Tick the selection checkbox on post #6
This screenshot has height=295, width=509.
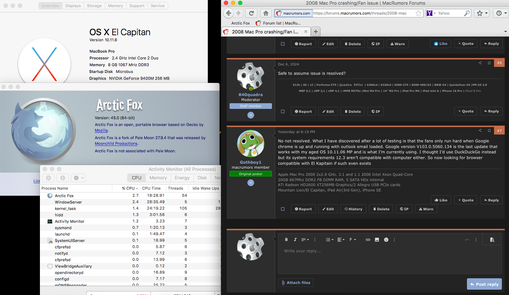[283, 111]
